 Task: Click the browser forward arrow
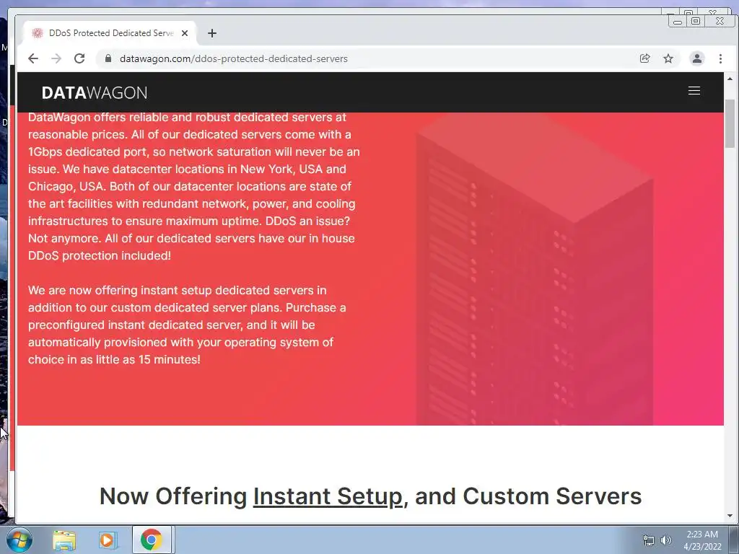pos(56,58)
